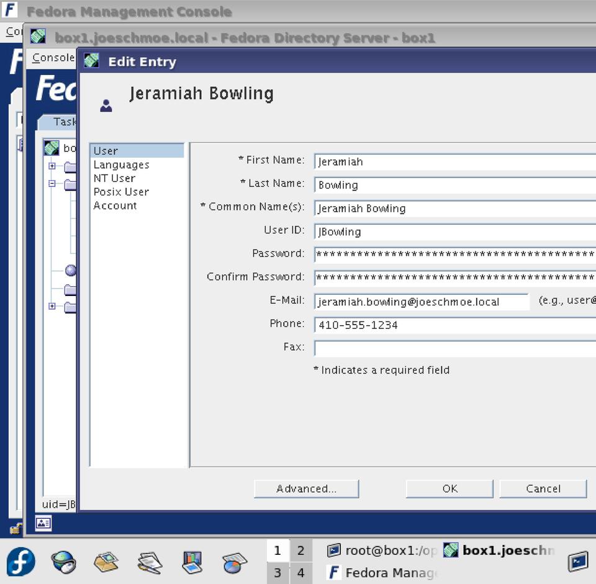This screenshot has height=584, width=596.
Task: Click the terminal icon in system tray
Action: click(578, 561)
